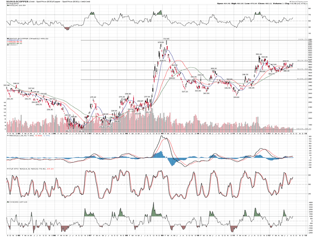
Task: Click the 307.55 low label
Action: [206, 93]
